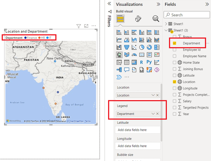Open the Department legend field dropdown arrow
The image size is (211, 161).
coord(153,114)
